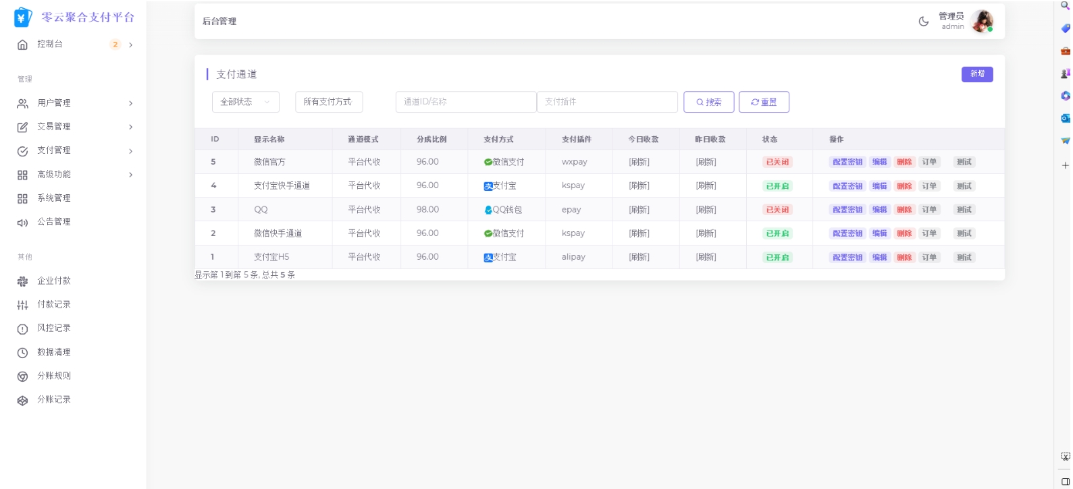
Task: Click the 新增 button
Action: [976, 74]
